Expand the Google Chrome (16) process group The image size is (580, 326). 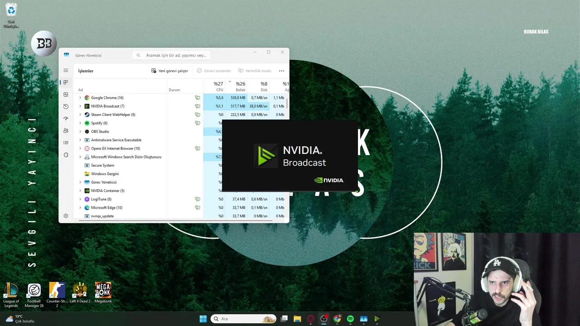point(80,98)
